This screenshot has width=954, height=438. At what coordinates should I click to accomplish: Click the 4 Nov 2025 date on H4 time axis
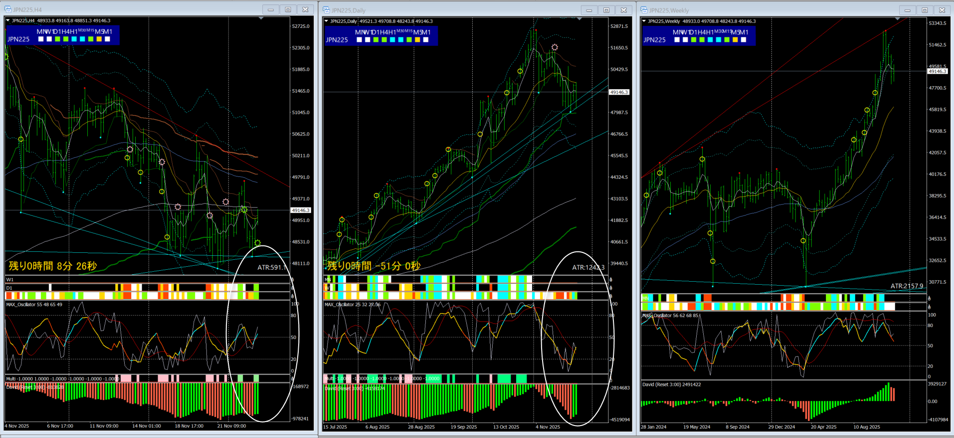(x=17, y=426)
